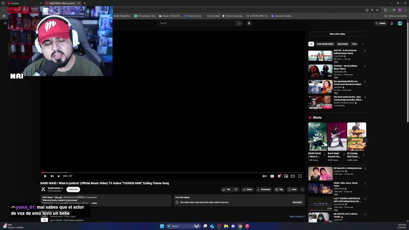
Task: Save the video to a playlist
Action: point(292,189)
